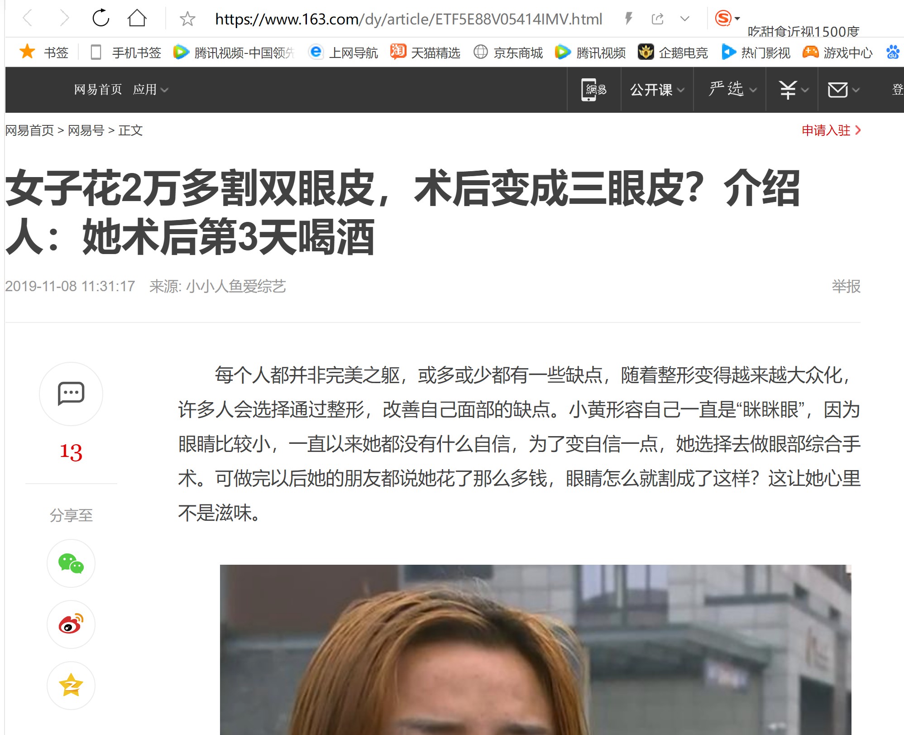This screenshot has height=735, width=904.
Task: Open 京东商城 bookmark
Action: [x=508, y=53]
